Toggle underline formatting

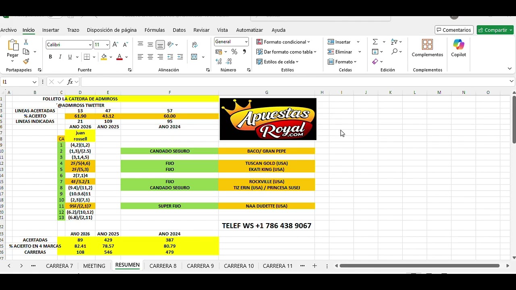(70, 57)
